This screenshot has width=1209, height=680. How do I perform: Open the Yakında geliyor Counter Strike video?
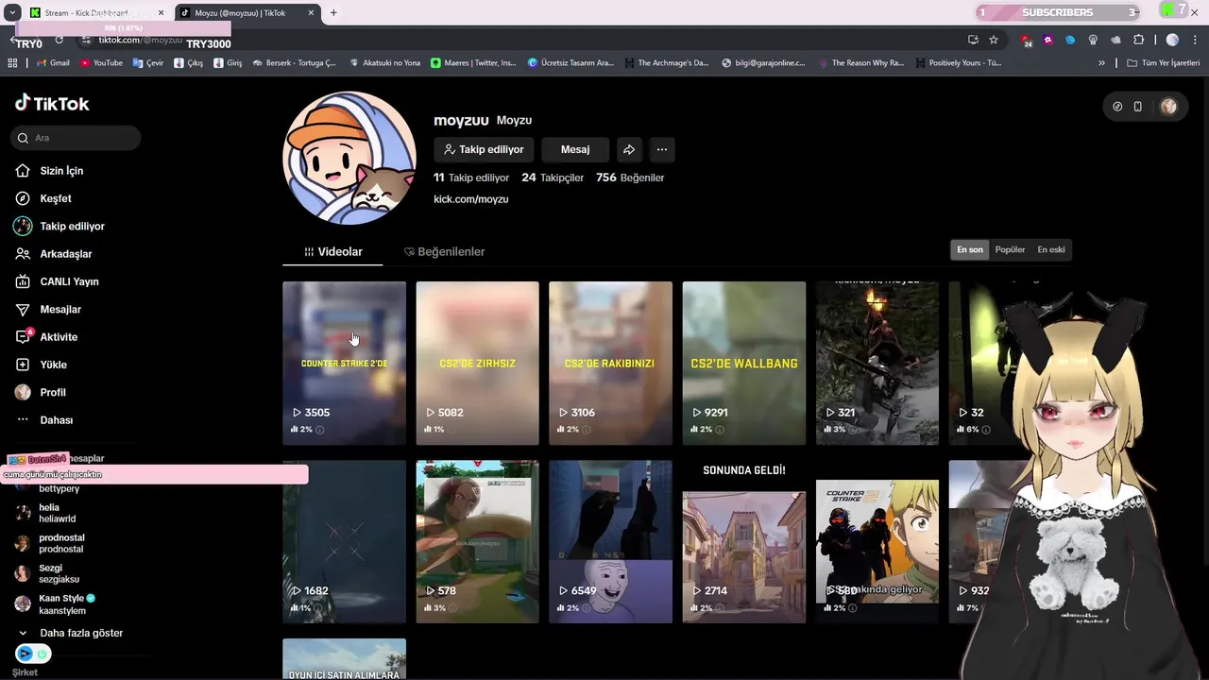877,541
